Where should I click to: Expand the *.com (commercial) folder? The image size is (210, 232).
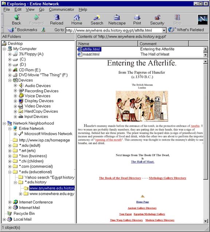point(10,167)
